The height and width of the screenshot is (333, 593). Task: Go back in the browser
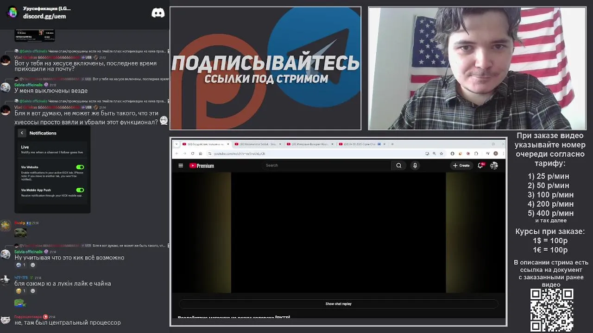177,154
